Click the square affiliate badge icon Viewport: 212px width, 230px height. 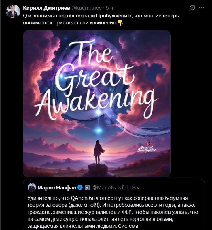point(88,188)
